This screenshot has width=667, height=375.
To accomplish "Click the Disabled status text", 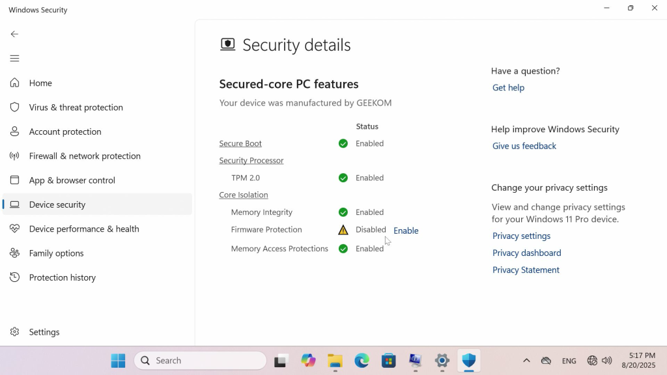I will pyautogui.click(x=371, y=230).
